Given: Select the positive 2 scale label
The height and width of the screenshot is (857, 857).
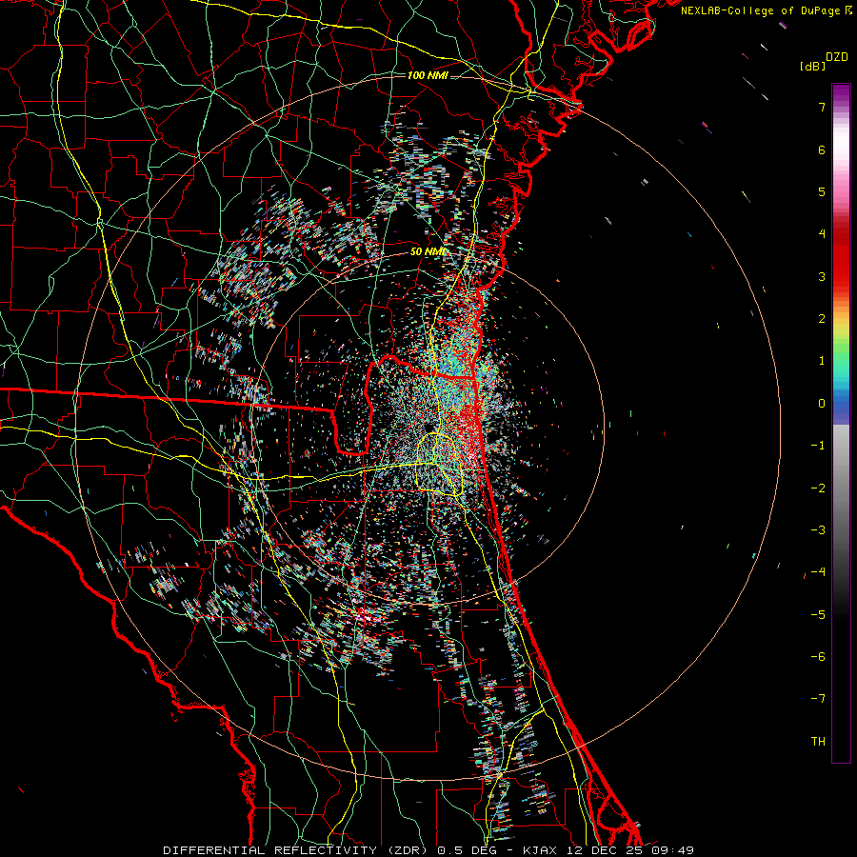Looking at the screenshot, I should pyautogui.click(x=822, y=319).
